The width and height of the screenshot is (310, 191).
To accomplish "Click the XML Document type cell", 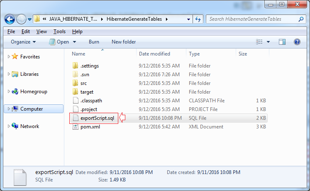I will (x=206, y=127).
